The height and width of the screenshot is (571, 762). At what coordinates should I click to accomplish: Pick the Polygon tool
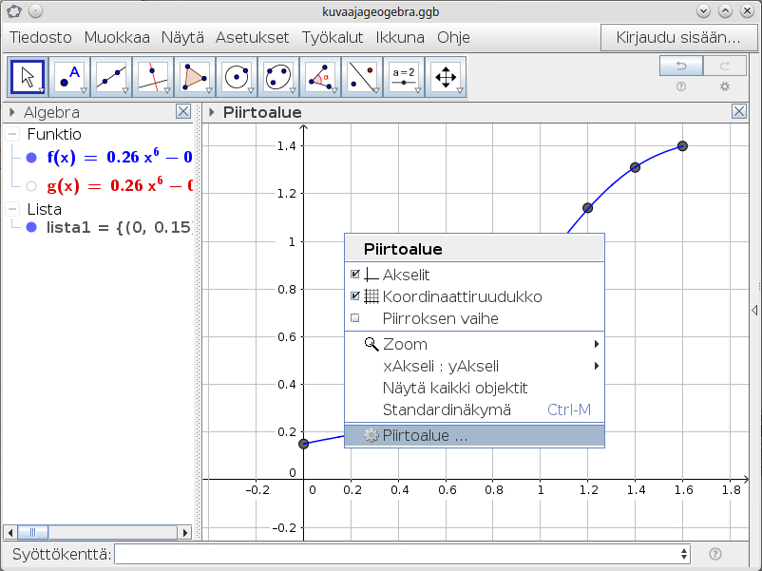click(x=195, y=77)
